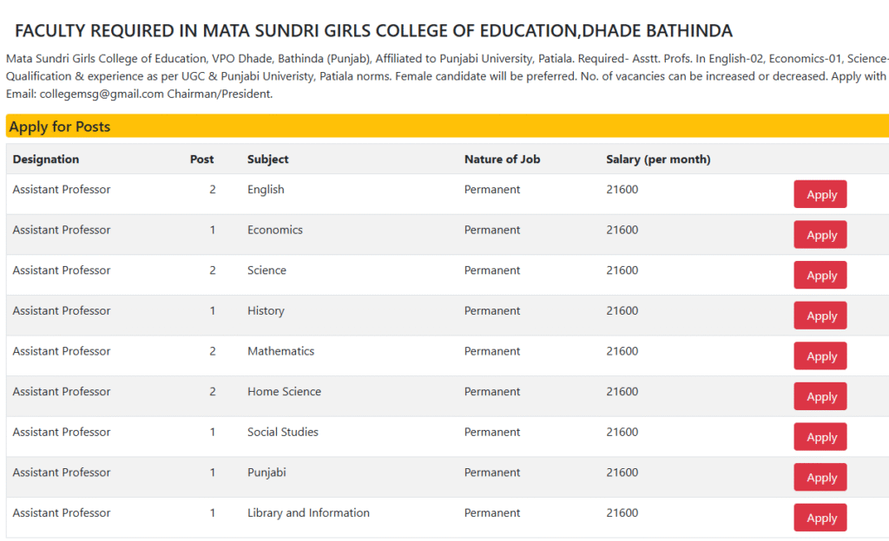Apply for the Mathematics Assistant Professor post
Screen dimensions: 889x541
click(820, 356)
